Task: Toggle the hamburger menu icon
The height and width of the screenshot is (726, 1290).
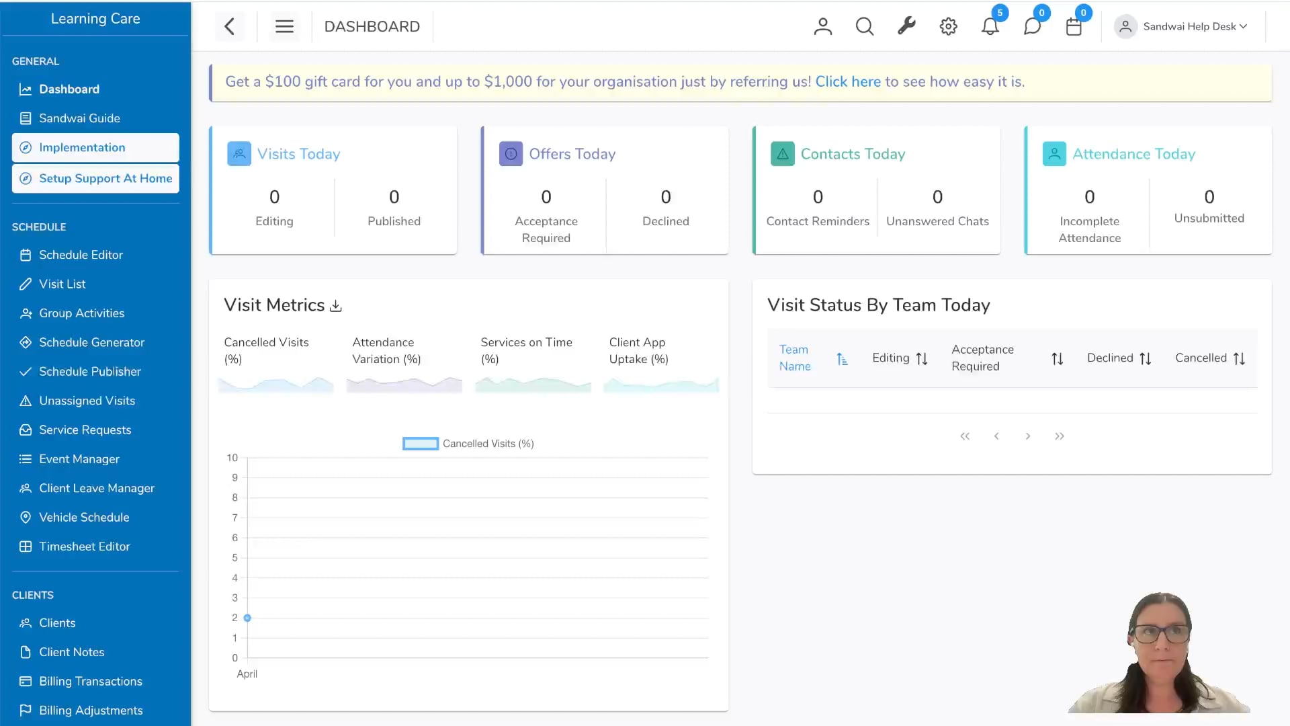Action: [284, 26]
